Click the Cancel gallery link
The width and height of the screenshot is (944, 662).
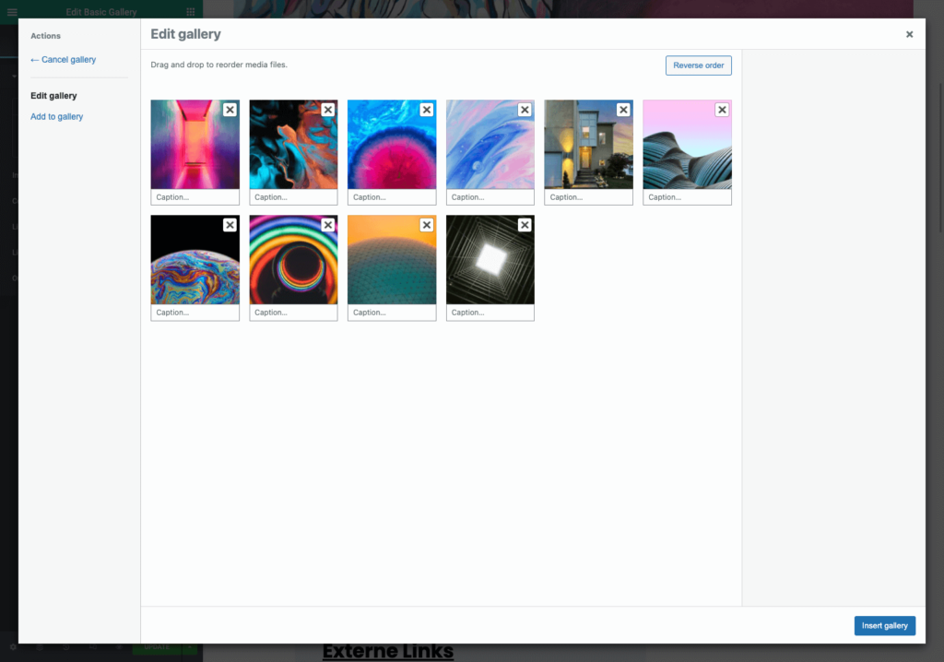63,60
